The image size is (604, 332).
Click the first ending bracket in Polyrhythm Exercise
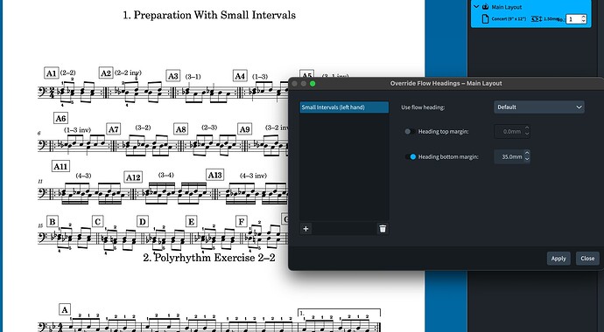[x=339, y=313]
